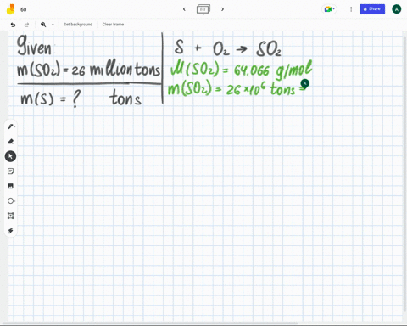Redo the last action

click(26, 25)
